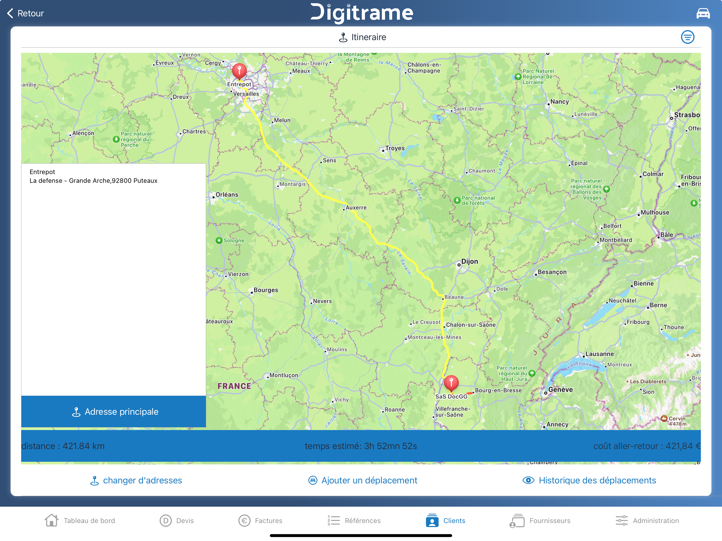The height and width of the screenshot is (541, 722).
Task: Tap the Entrepot red map pin
Action: point(239,72)
